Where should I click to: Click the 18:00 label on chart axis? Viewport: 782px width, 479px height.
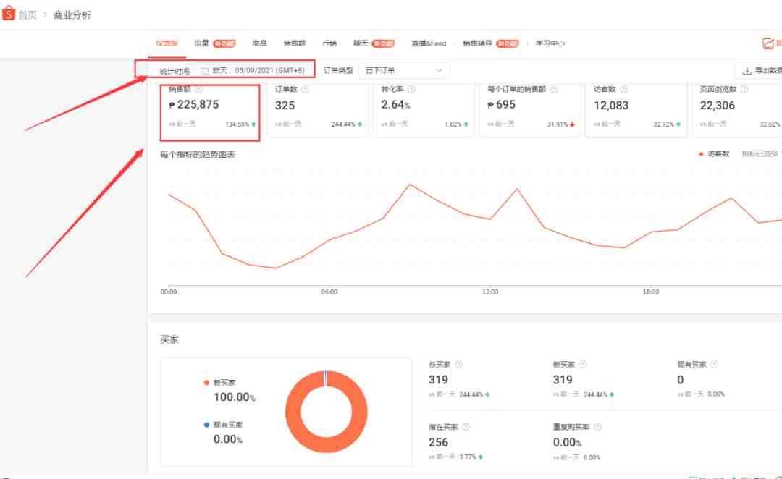point(651,292)
